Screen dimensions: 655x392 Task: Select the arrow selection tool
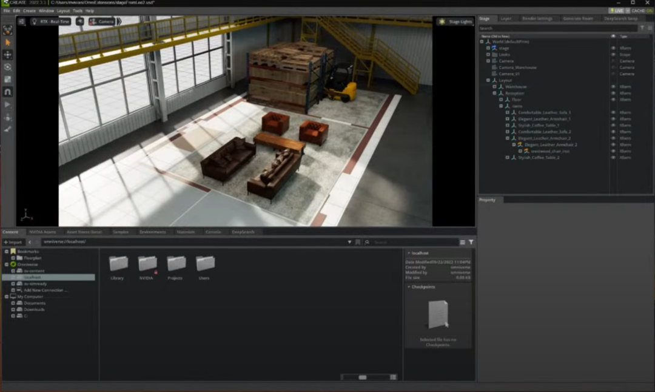pos(8,42)
